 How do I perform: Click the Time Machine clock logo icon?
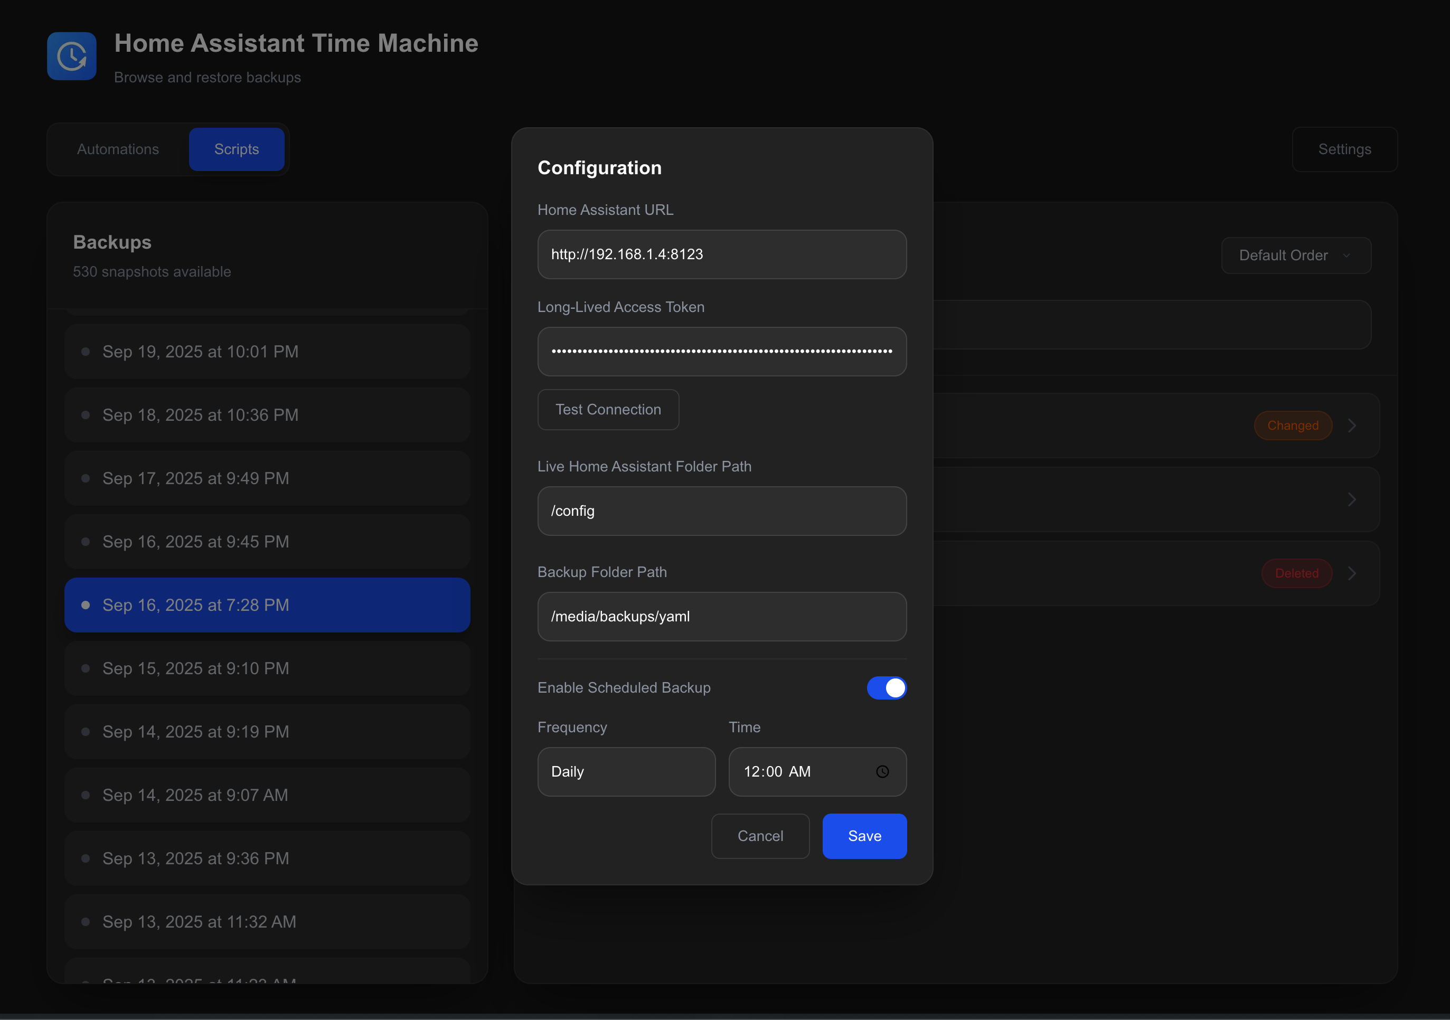click(x=71, y=56)
